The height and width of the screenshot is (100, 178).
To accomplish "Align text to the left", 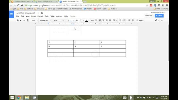I will pyautogui.click(x=100, y=20).
